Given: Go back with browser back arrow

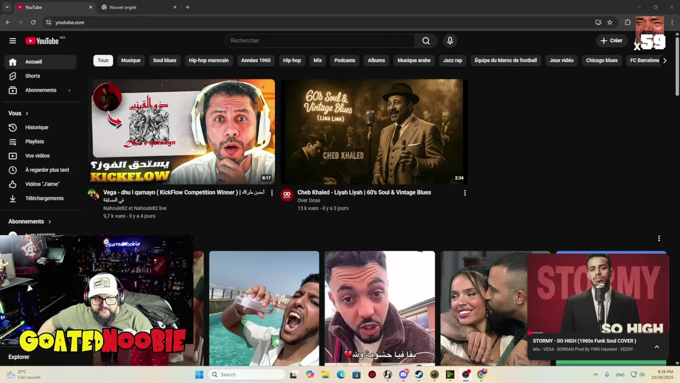Looking at the screenshot, I should pyautogui.click(x=8, y=22).
